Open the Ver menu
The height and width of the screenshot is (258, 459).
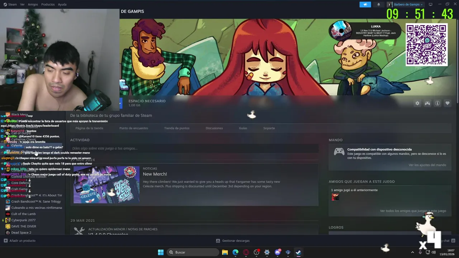coord(22,4)
